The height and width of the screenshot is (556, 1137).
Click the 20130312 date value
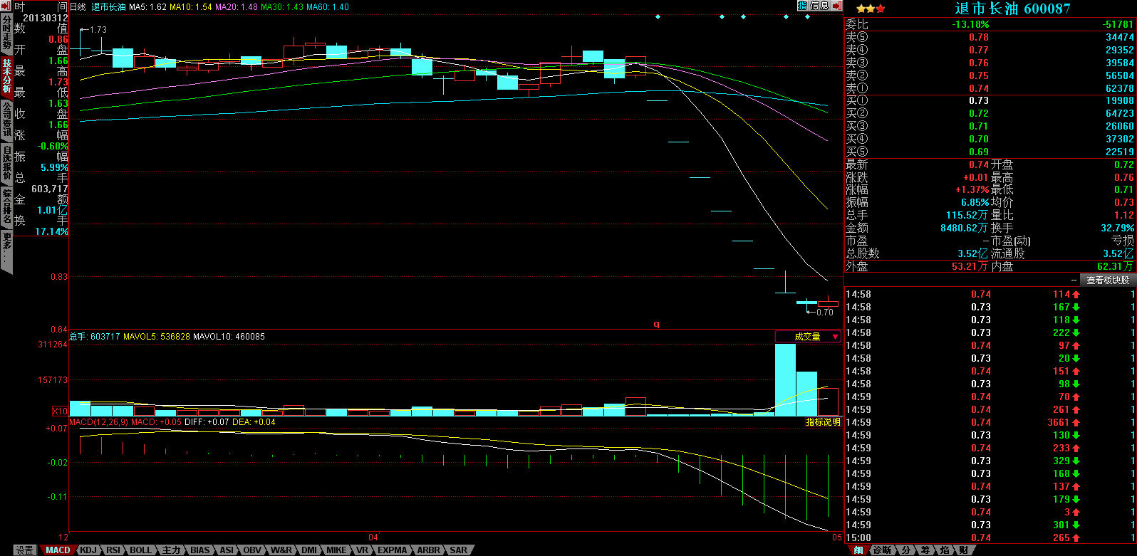(x=46, y=18)
